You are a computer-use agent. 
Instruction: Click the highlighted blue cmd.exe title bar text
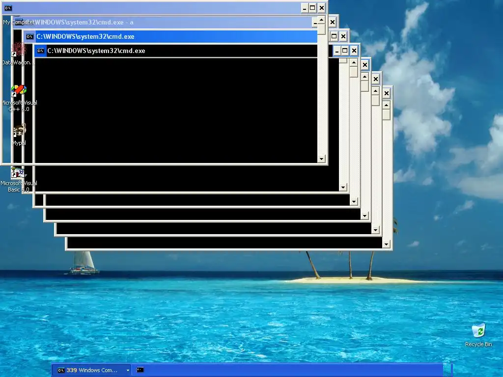[85, 36]
